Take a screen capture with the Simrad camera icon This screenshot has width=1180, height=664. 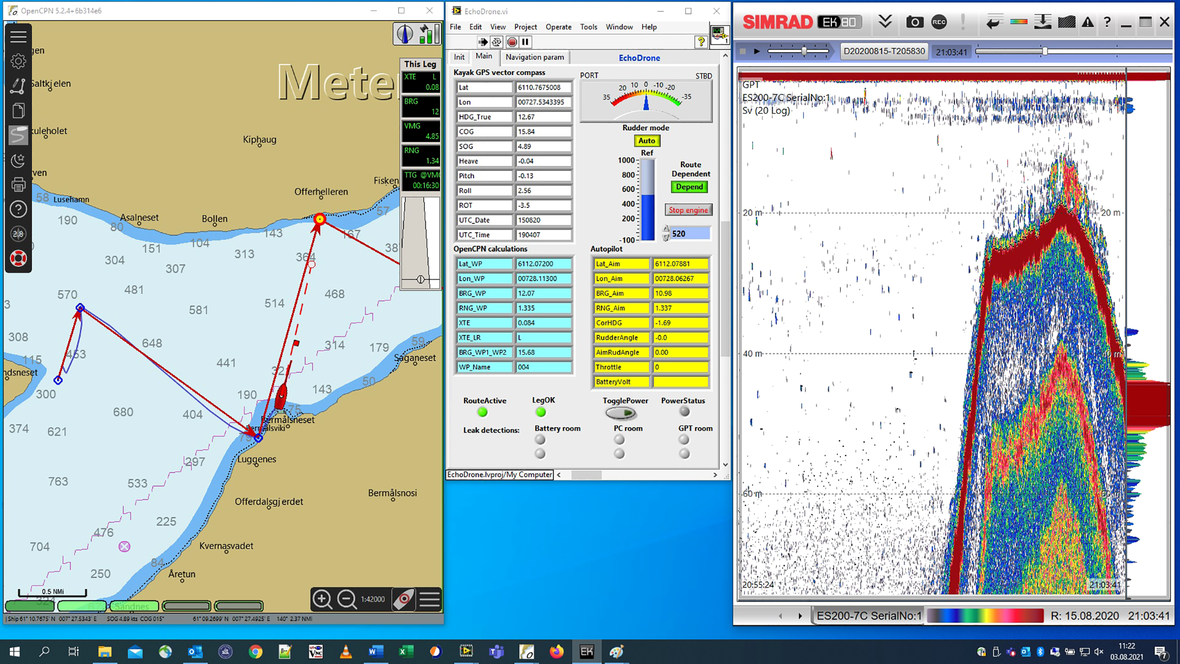coord(914,22)
